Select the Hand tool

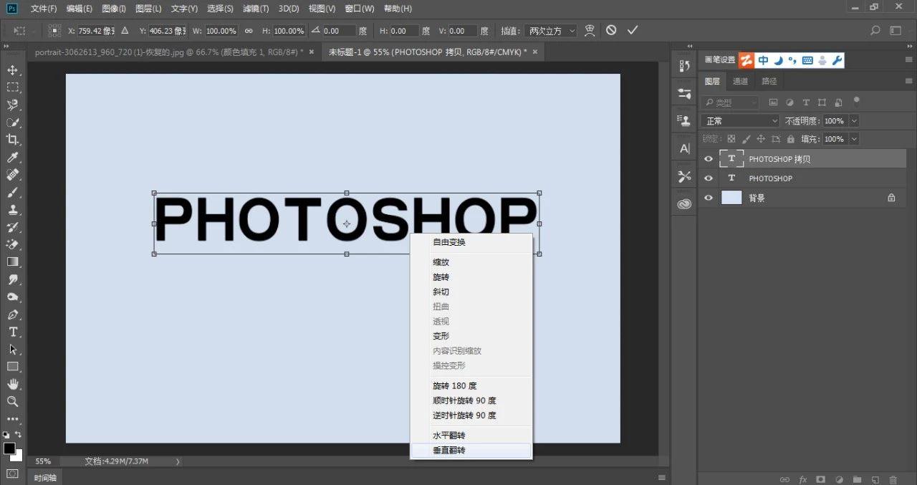point(12,384)
